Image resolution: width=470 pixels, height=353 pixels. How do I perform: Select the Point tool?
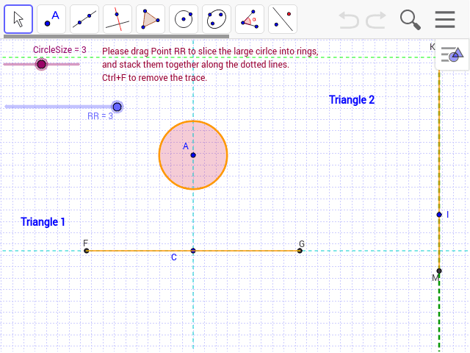point(51,19)
